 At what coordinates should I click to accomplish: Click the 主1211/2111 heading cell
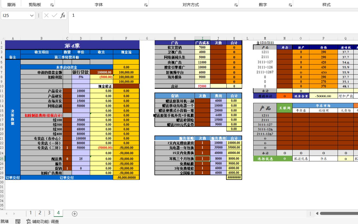[265, 43]
